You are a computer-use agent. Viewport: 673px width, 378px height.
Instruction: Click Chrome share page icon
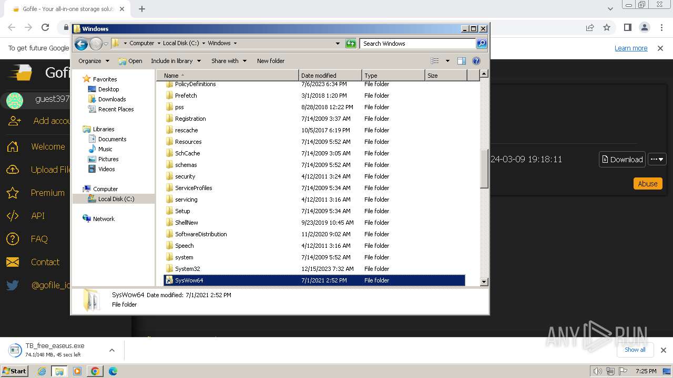pos(590,27)
